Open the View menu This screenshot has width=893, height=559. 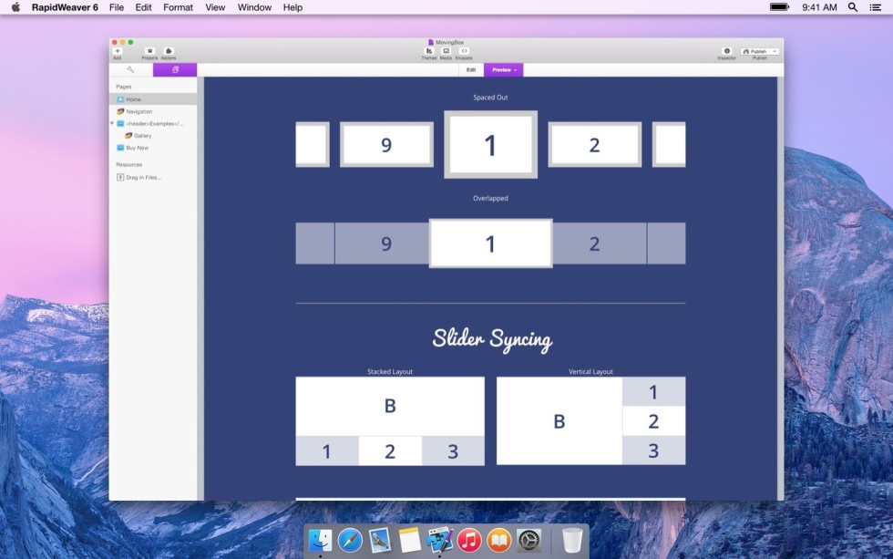coord(215,7)
